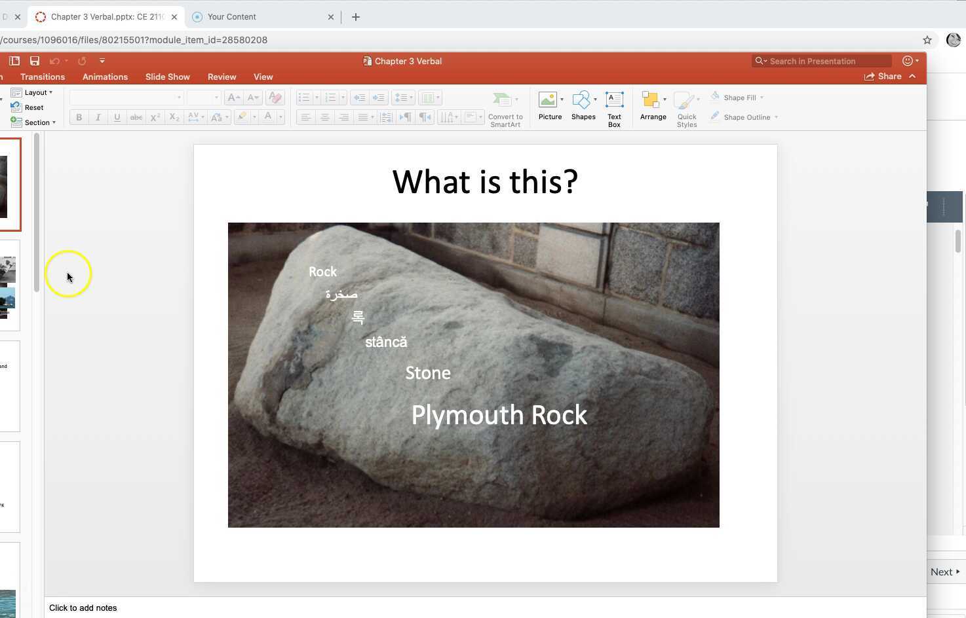Image resolution: width=966 pixels, height=618 pixels.
Task: Click the Plymouth Rock text on the slide
Action: (x=499, y=415)
